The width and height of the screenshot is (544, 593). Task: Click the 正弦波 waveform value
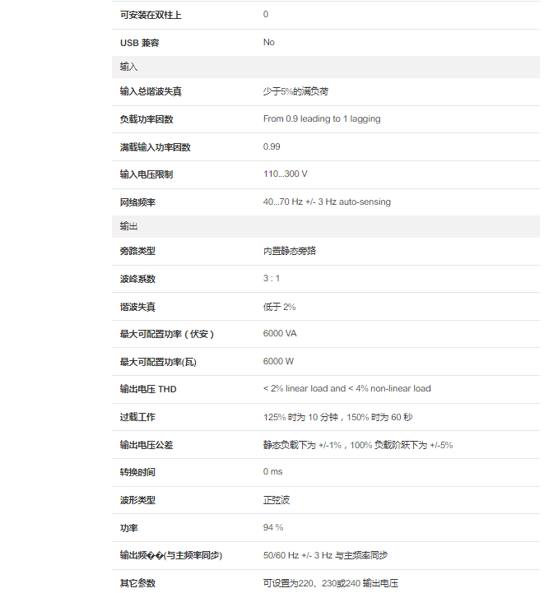point(277,499)
